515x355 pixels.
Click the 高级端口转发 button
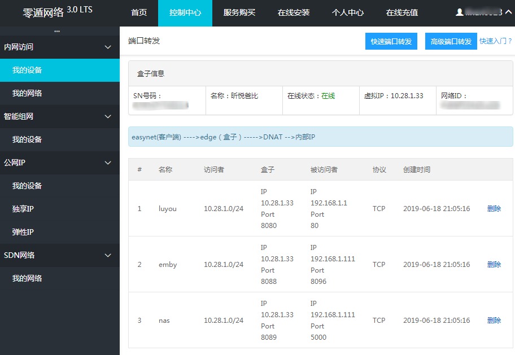coord(451,41)
